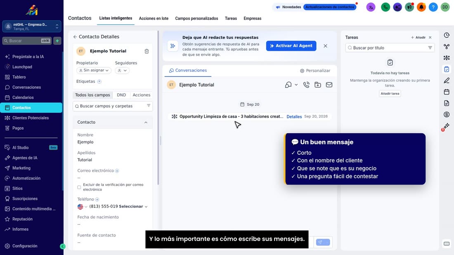Dismiss the AI suggestions banner
Image resolution: width=454 pixels, height=255 pixels.
[x=326, y=46]
